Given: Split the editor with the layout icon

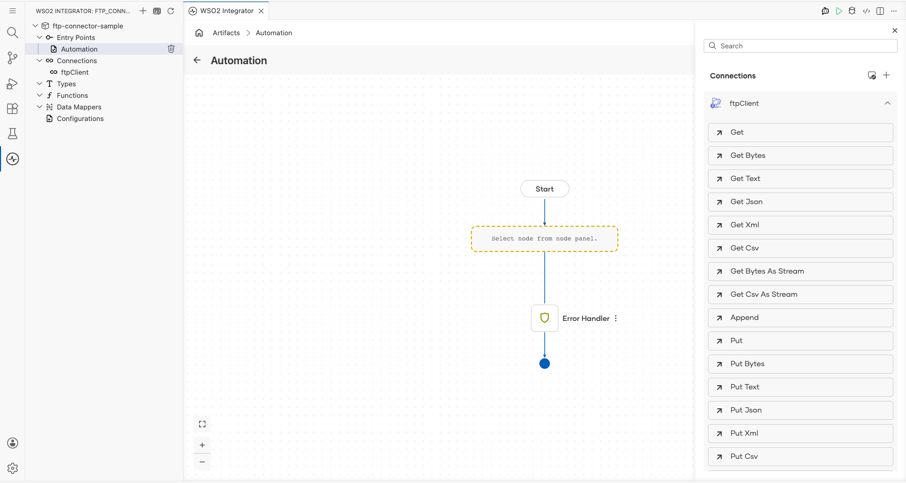Looking at the screenshot, I should click(880, 11).
